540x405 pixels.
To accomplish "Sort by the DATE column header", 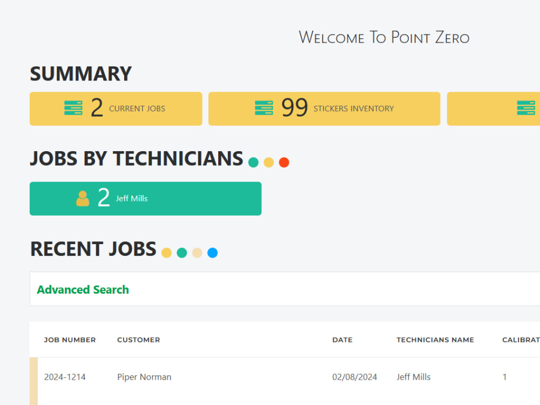I will 342,340.
